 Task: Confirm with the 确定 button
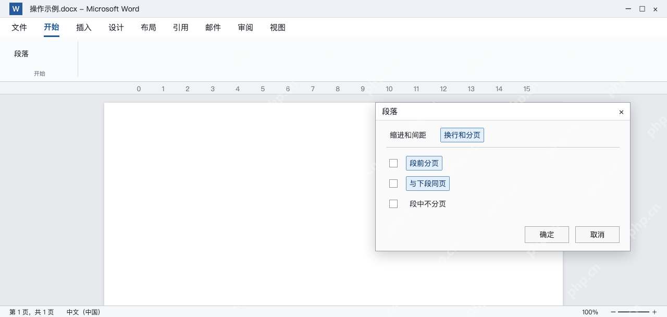click(x=547, y=235)
